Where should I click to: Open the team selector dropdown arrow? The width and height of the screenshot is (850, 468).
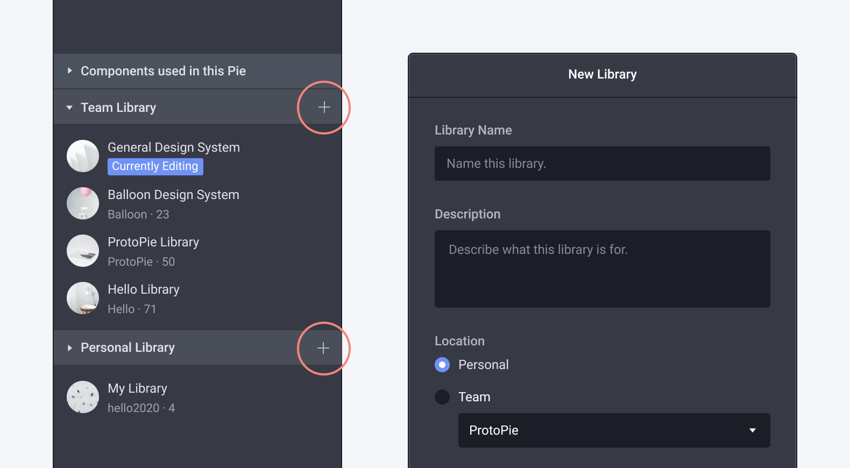coord(752,430)
